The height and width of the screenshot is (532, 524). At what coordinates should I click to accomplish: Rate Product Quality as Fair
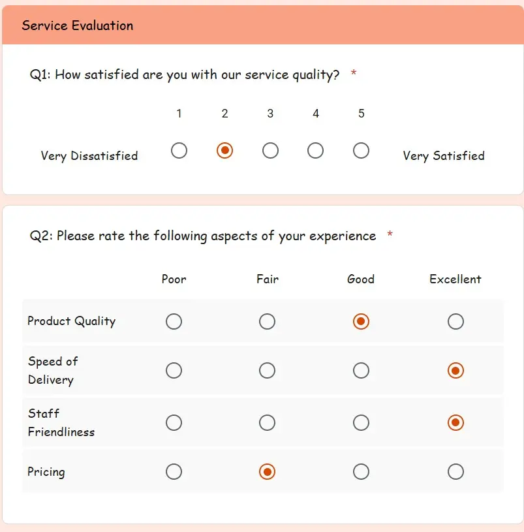(267, 321)
